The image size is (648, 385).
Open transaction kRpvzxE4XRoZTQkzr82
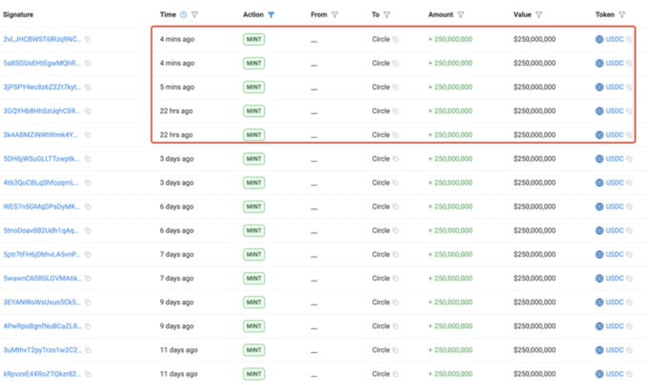[42, 374]
